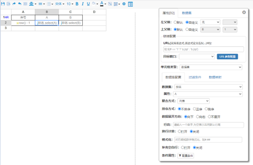
Task: Select the 属性[B2] tab
Action: pyautogui.click(x=169, y=13)
